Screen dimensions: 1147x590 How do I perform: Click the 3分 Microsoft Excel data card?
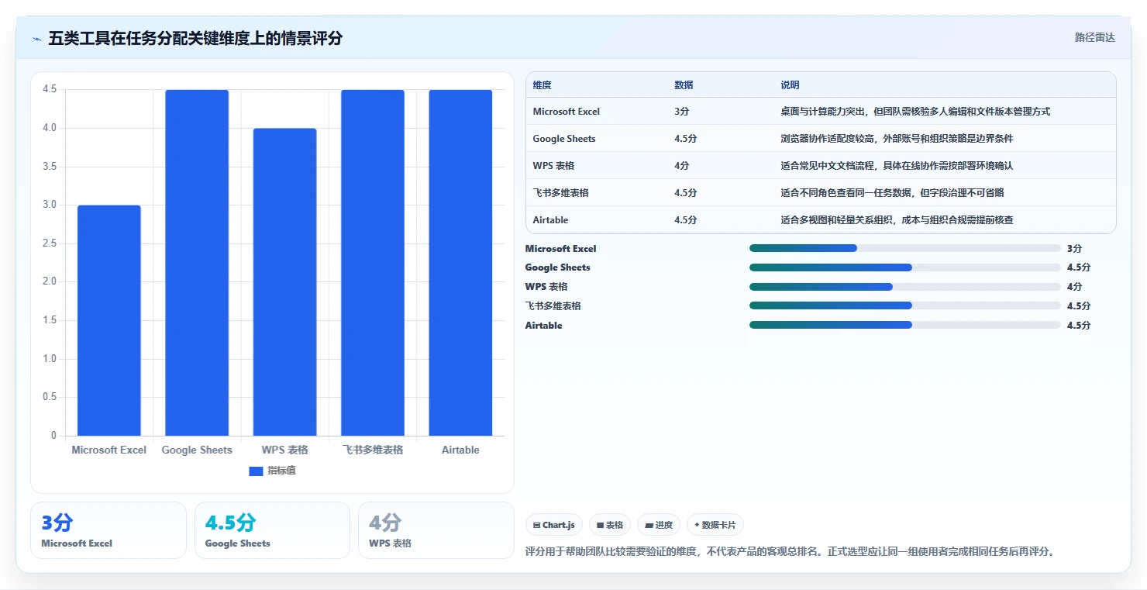[x=108, y=530]
